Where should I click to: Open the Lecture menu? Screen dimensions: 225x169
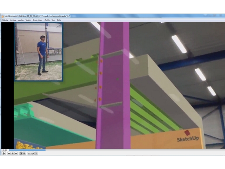(13, 20)
